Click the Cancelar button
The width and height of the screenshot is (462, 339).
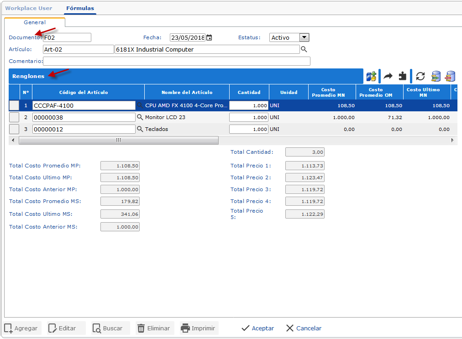[304, 328]
